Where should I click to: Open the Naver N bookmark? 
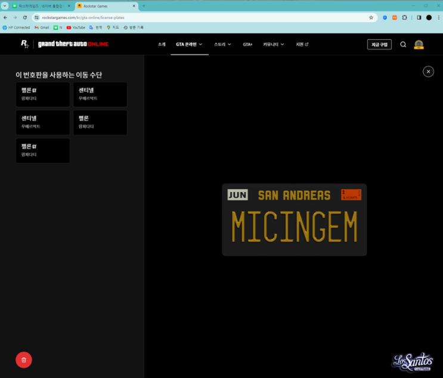[58, 27]
